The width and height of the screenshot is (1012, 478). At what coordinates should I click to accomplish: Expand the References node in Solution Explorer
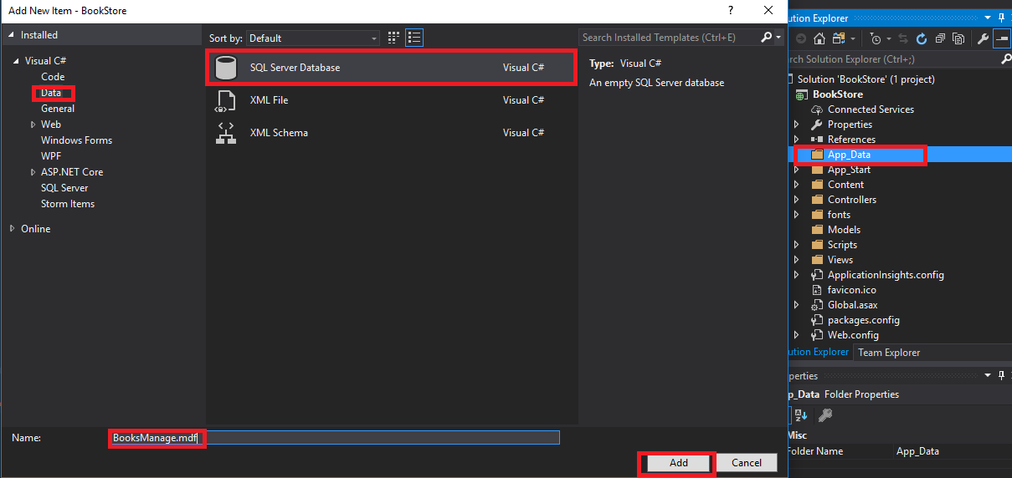tap(796, 140)
